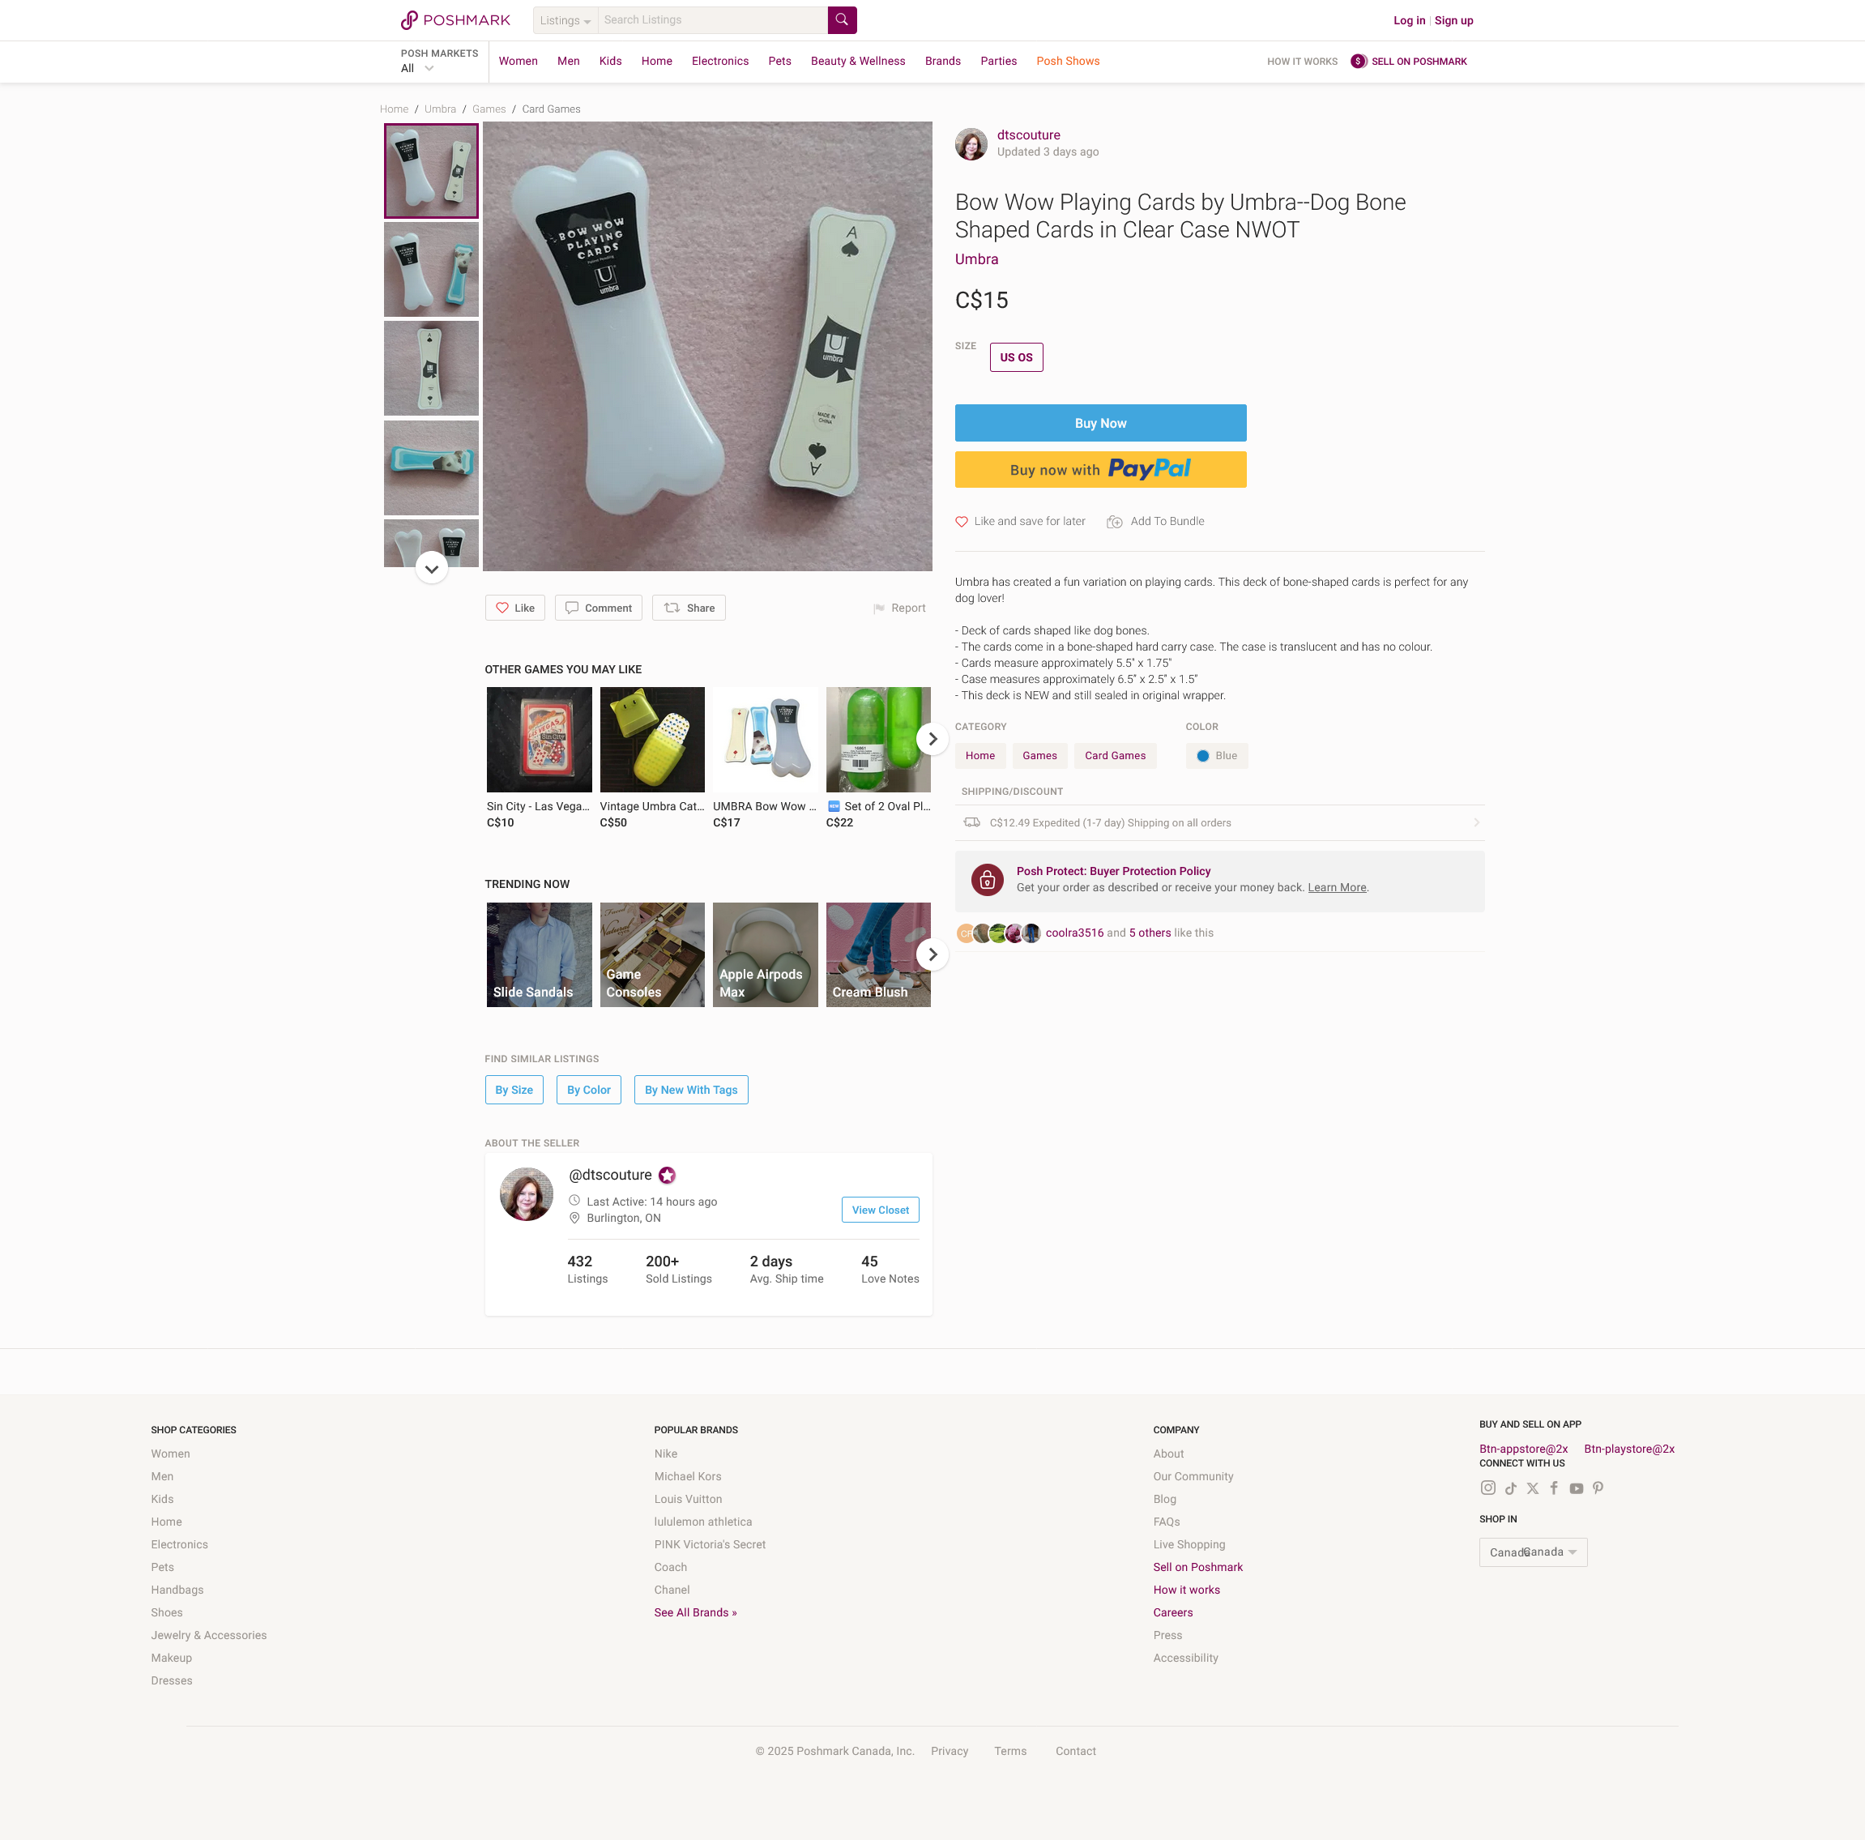Open the YouTube icon in footer

point(1577,1488)
